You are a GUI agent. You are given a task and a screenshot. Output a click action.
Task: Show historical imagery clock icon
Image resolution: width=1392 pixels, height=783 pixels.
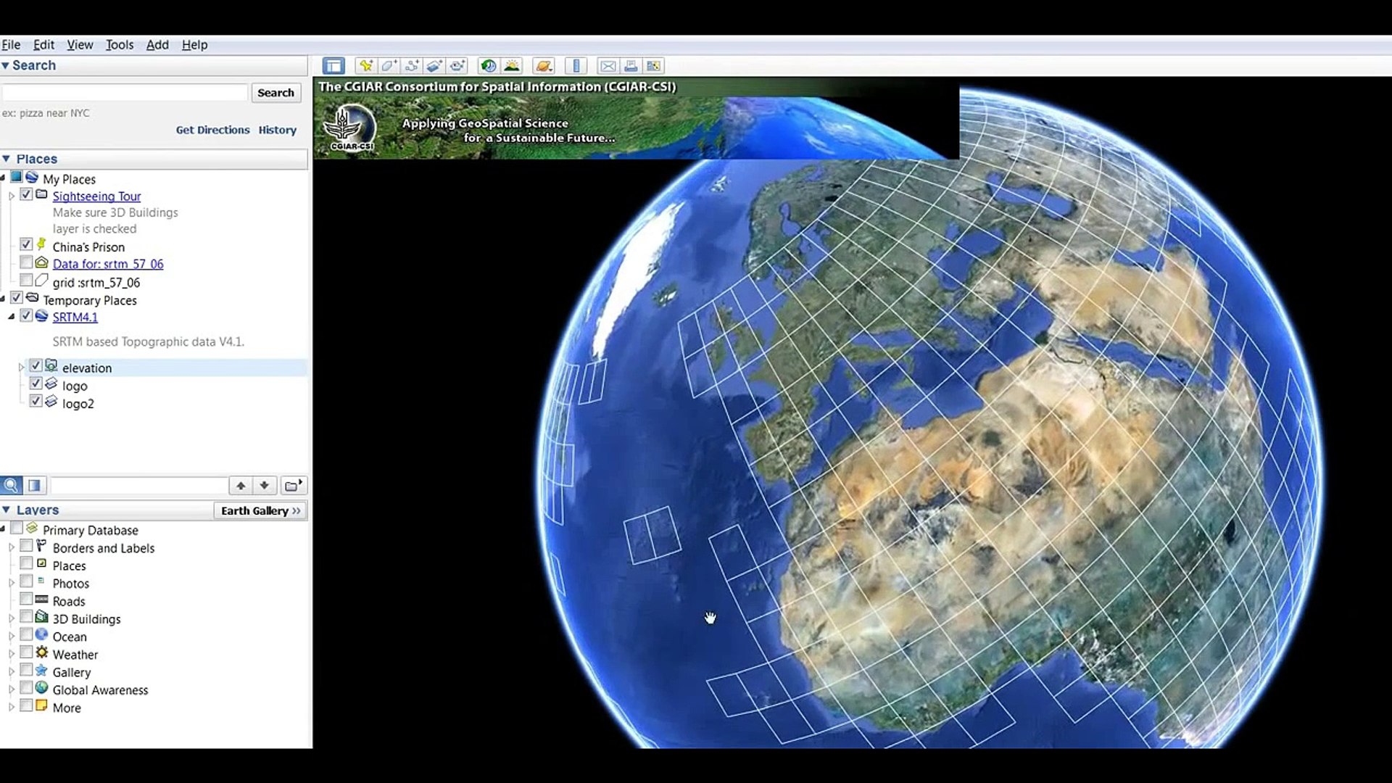tap(489, 66)
